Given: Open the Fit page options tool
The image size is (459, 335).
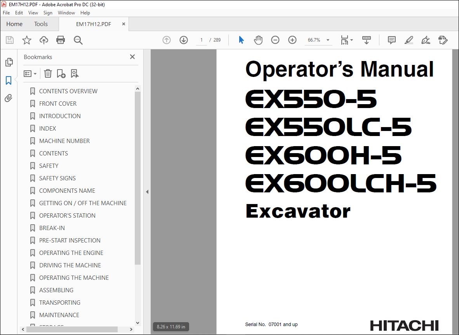Looking at the screenshot, I should (x=344, y=40).
